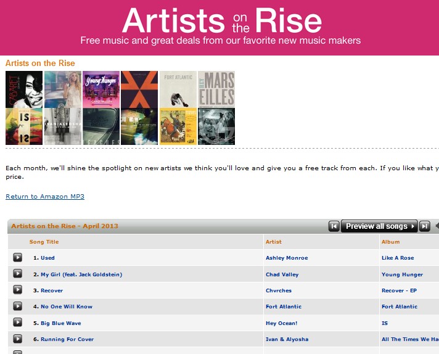This screenshot has height=354, width=439.
Task: Play My Girl (feat. Jack Goldstein)
Action: coord(18,273)
